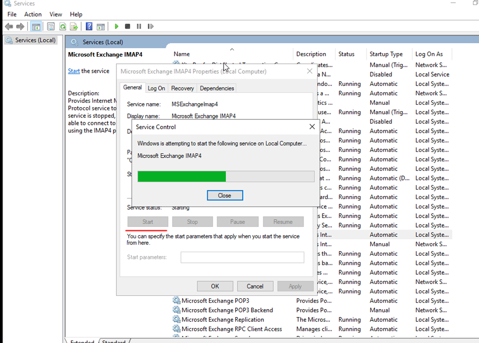Open Help using the blue question mark icon
Screen dimensions: 479x343
coord(89,27)
